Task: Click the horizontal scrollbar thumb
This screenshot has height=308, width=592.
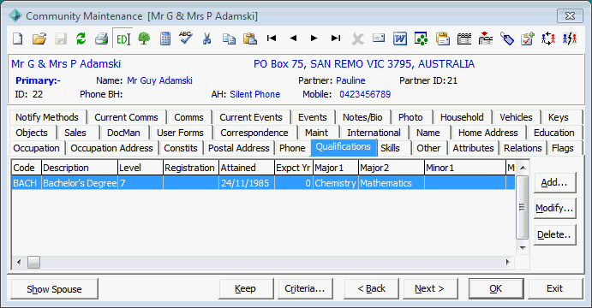Action: (x=33, y=262)
